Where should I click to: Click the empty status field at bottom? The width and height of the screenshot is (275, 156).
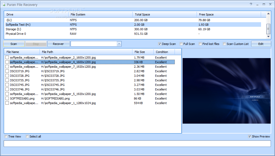[137, 144]
